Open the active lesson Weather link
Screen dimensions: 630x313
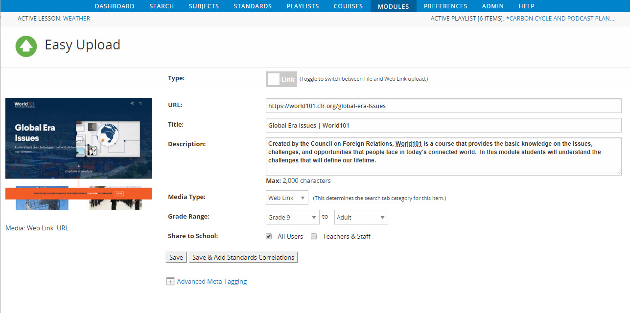click(76, 19)
